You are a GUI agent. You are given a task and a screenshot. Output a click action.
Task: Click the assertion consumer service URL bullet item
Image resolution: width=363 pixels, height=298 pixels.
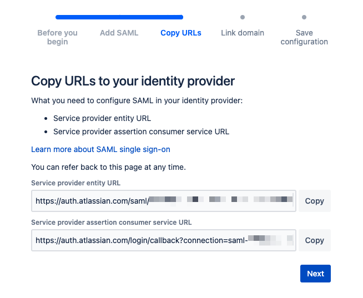[141, 132]
